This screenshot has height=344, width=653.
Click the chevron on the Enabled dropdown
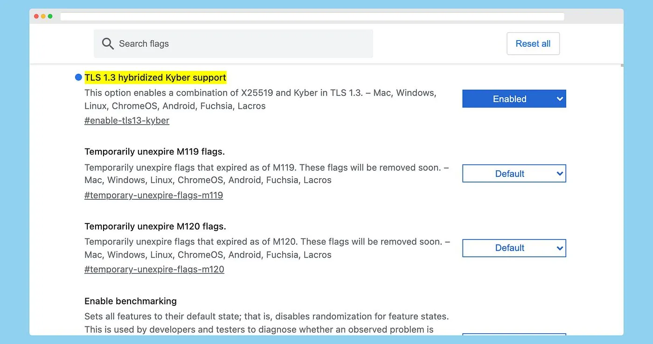pyautogui.click(x=559, y=98)
